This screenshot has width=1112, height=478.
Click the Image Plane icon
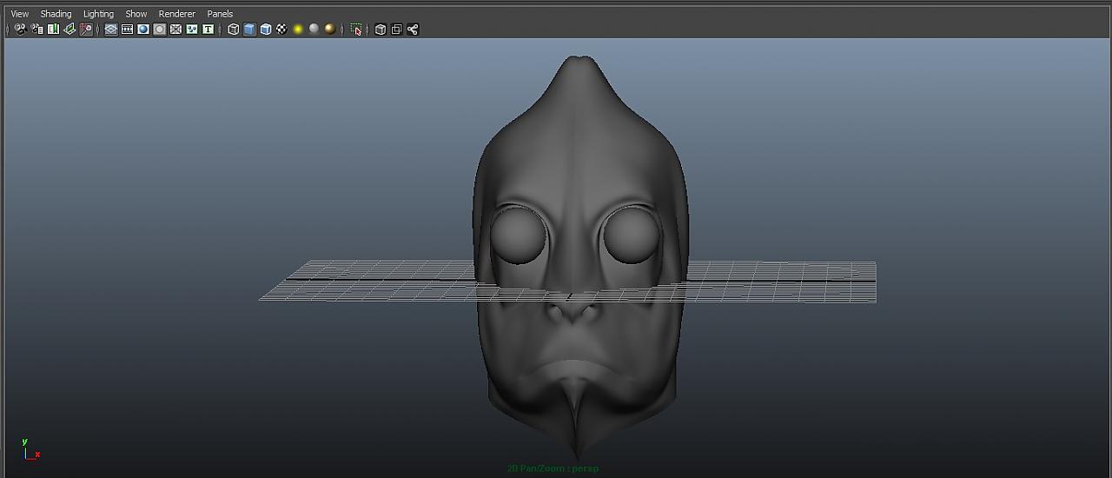[69, 30]
